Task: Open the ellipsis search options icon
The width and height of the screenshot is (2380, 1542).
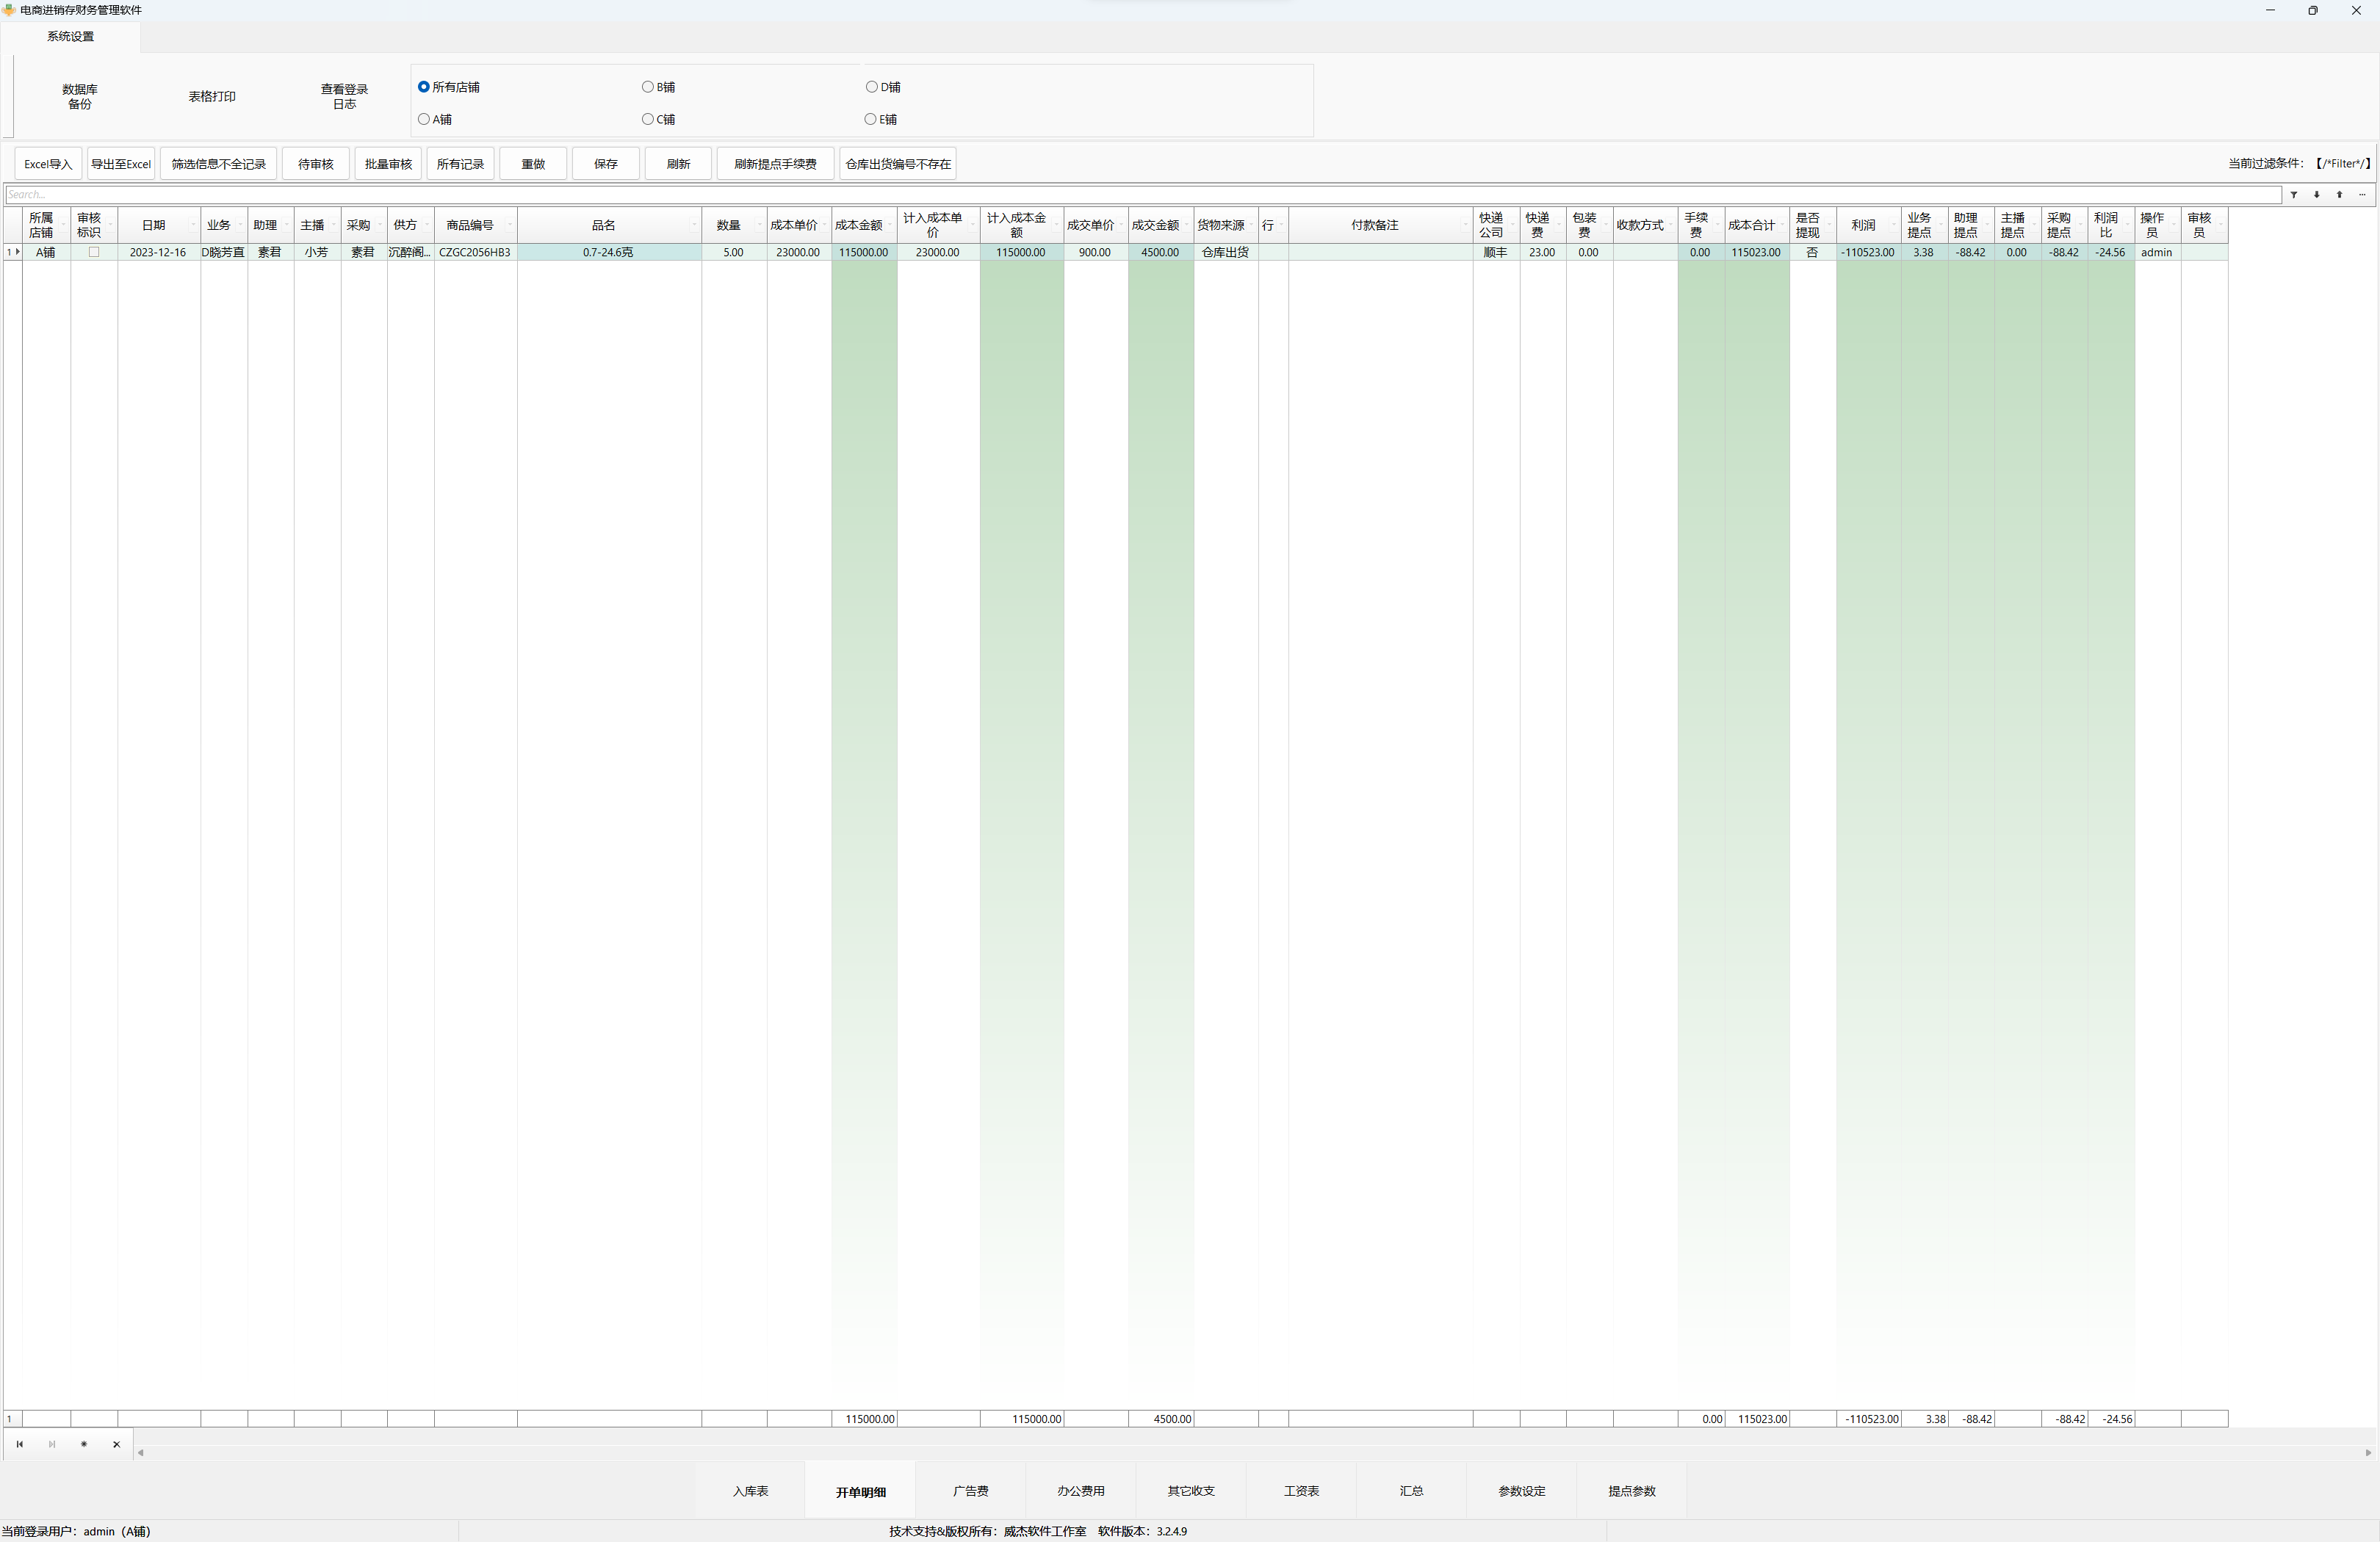Action: pos(2363,195)
